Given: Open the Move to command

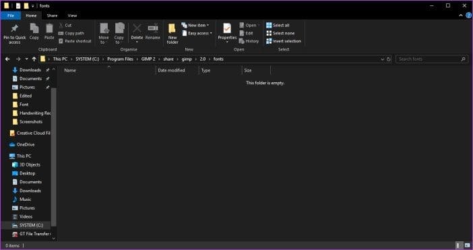Looking at the screenshot, I should (104, 34).
